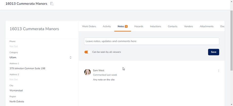
Task: Click the copy icon beside site title
Action: click(x=52, y=4)
